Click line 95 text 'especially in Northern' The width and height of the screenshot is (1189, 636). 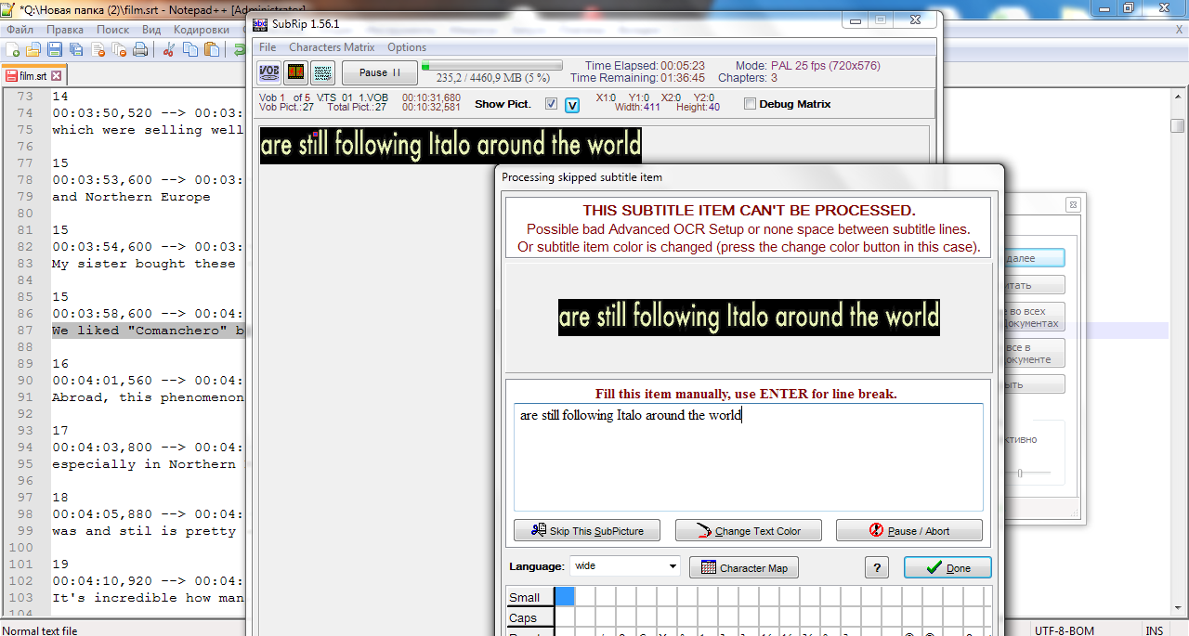144,464
